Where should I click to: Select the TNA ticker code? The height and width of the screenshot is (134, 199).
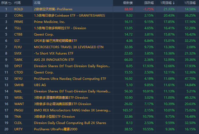pos(18,117)
